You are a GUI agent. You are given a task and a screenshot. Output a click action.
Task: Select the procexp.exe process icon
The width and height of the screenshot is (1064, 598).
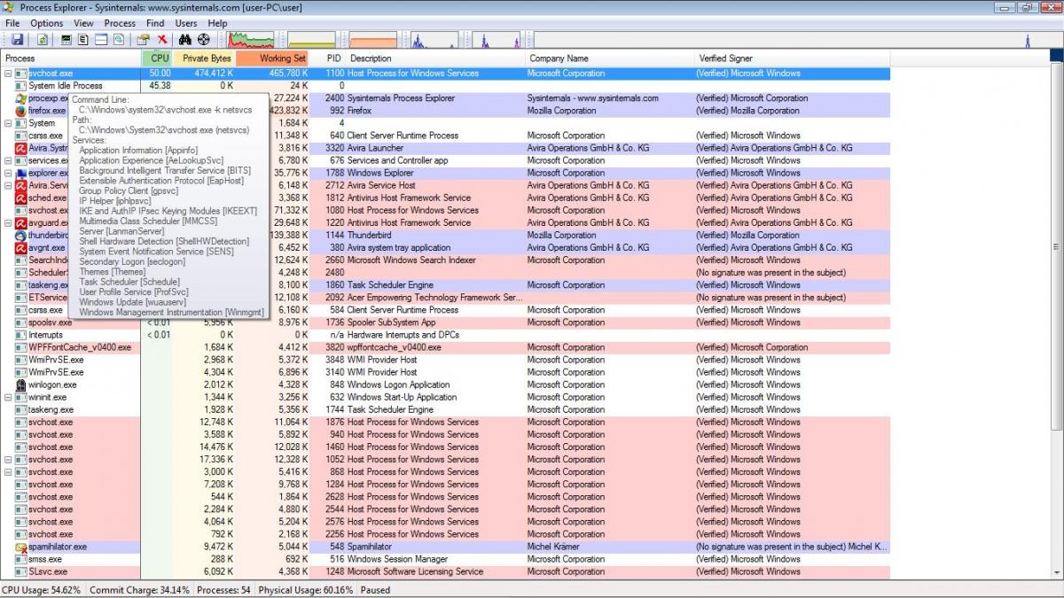click(21, 98)
